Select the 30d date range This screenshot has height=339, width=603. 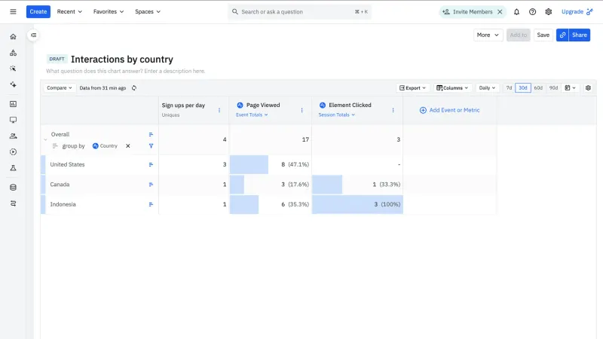point(522,88)
